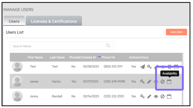Click the avatar of user Test
Image resolution: width=193 pixels, height=108 pixels.
point(17,66)
